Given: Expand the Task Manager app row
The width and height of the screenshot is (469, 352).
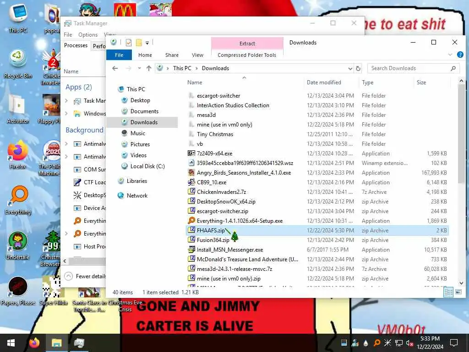Looking at the screenshot, I should (66, 101).
